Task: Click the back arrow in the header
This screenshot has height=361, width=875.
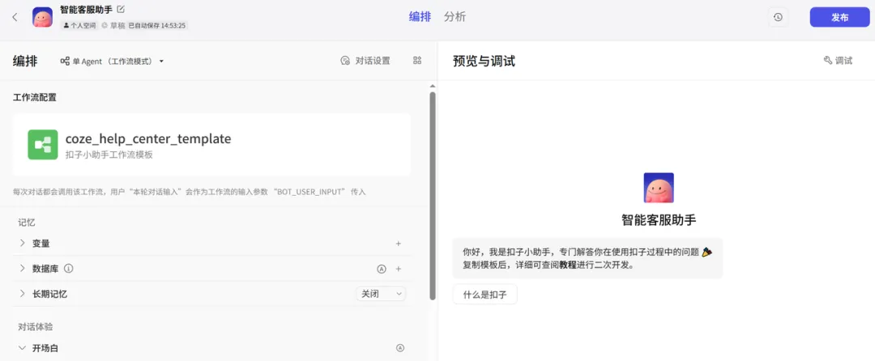Action: coord(15,17)
